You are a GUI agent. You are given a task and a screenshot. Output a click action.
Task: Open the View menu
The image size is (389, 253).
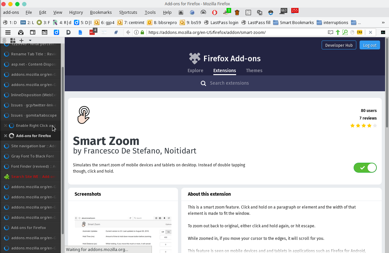tap(57, 13)
